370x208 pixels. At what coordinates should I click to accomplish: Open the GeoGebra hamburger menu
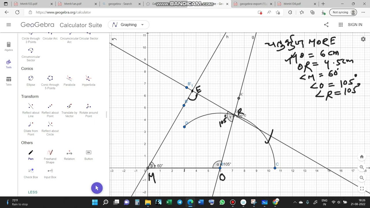(x=9, y=25)
